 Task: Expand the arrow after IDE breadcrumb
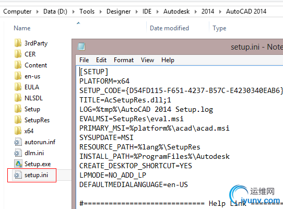coord(158,11)
